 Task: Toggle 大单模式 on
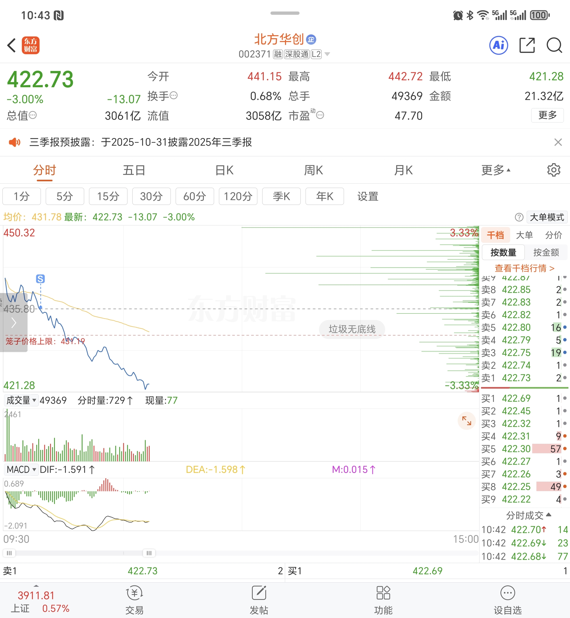pyautogui.click(x=547, y=217)
